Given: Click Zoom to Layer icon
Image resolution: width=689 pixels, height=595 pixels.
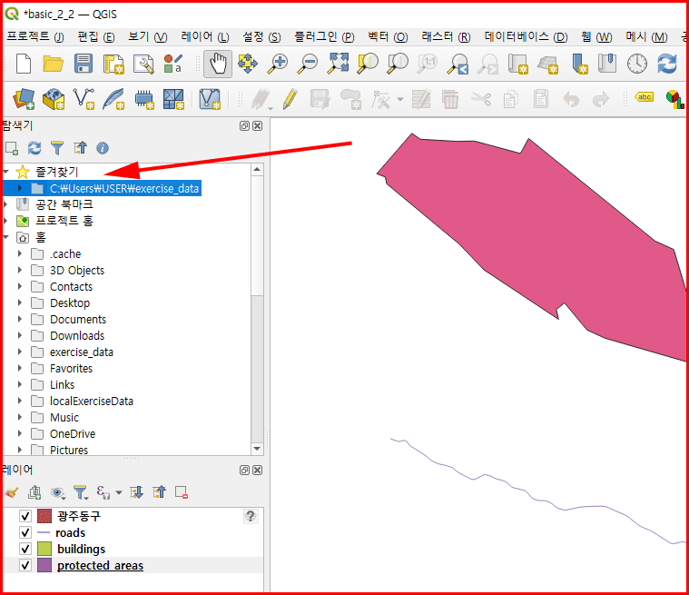Looking at the screenshot, I should [x=398, y=64].
